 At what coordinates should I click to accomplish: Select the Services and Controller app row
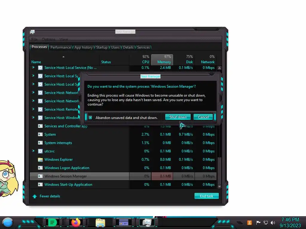123,126
